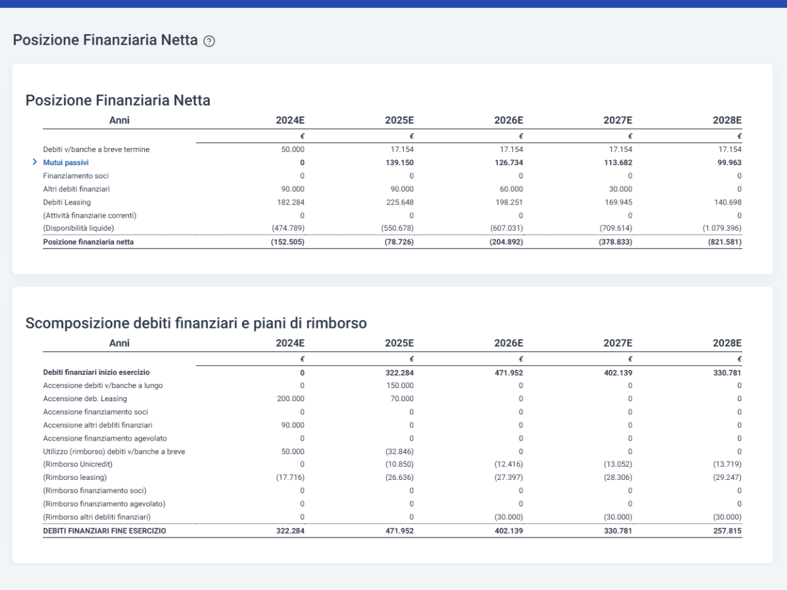Select the Posizione finanziaria netta total label
The image size is (787, 590).
tap(87, 241)
